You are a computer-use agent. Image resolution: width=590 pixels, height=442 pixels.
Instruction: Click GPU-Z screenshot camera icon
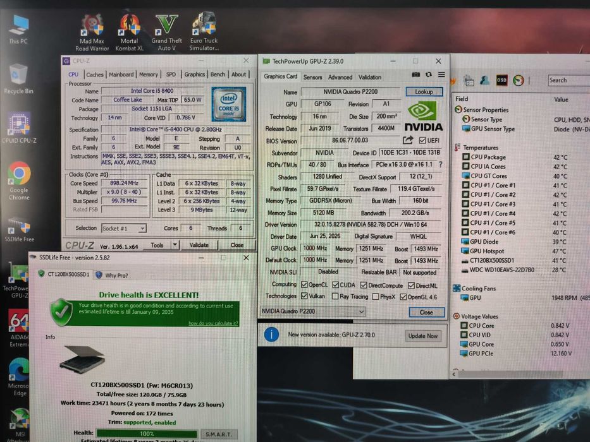416,75
